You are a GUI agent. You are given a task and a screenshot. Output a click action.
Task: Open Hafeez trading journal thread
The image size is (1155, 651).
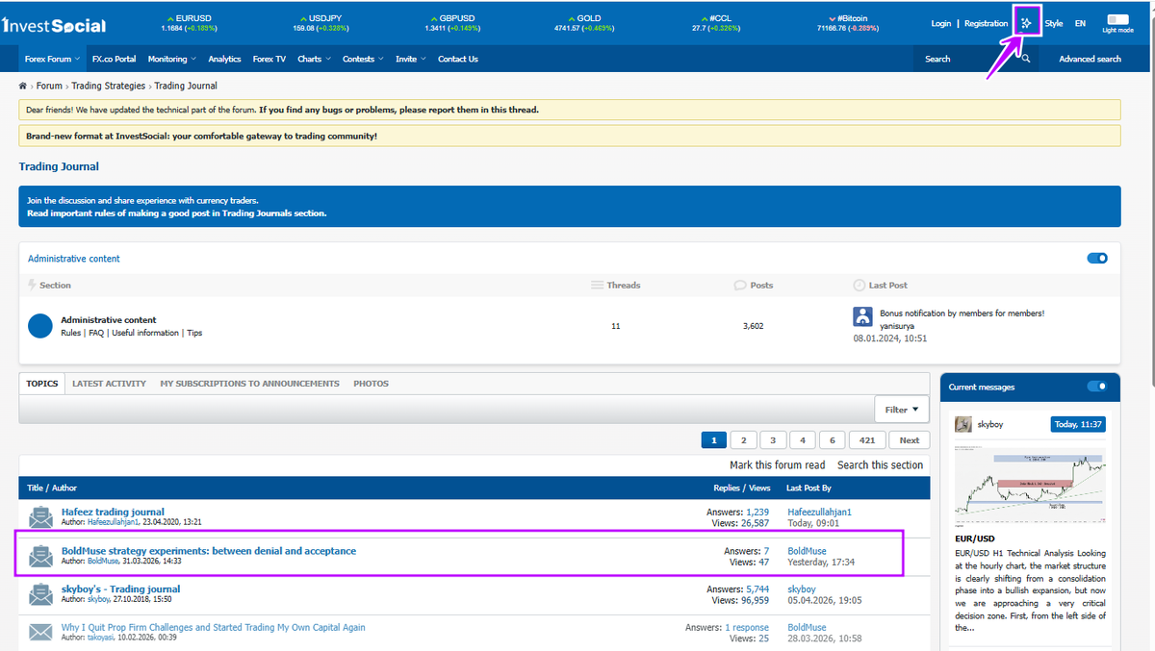pos(113,512)
